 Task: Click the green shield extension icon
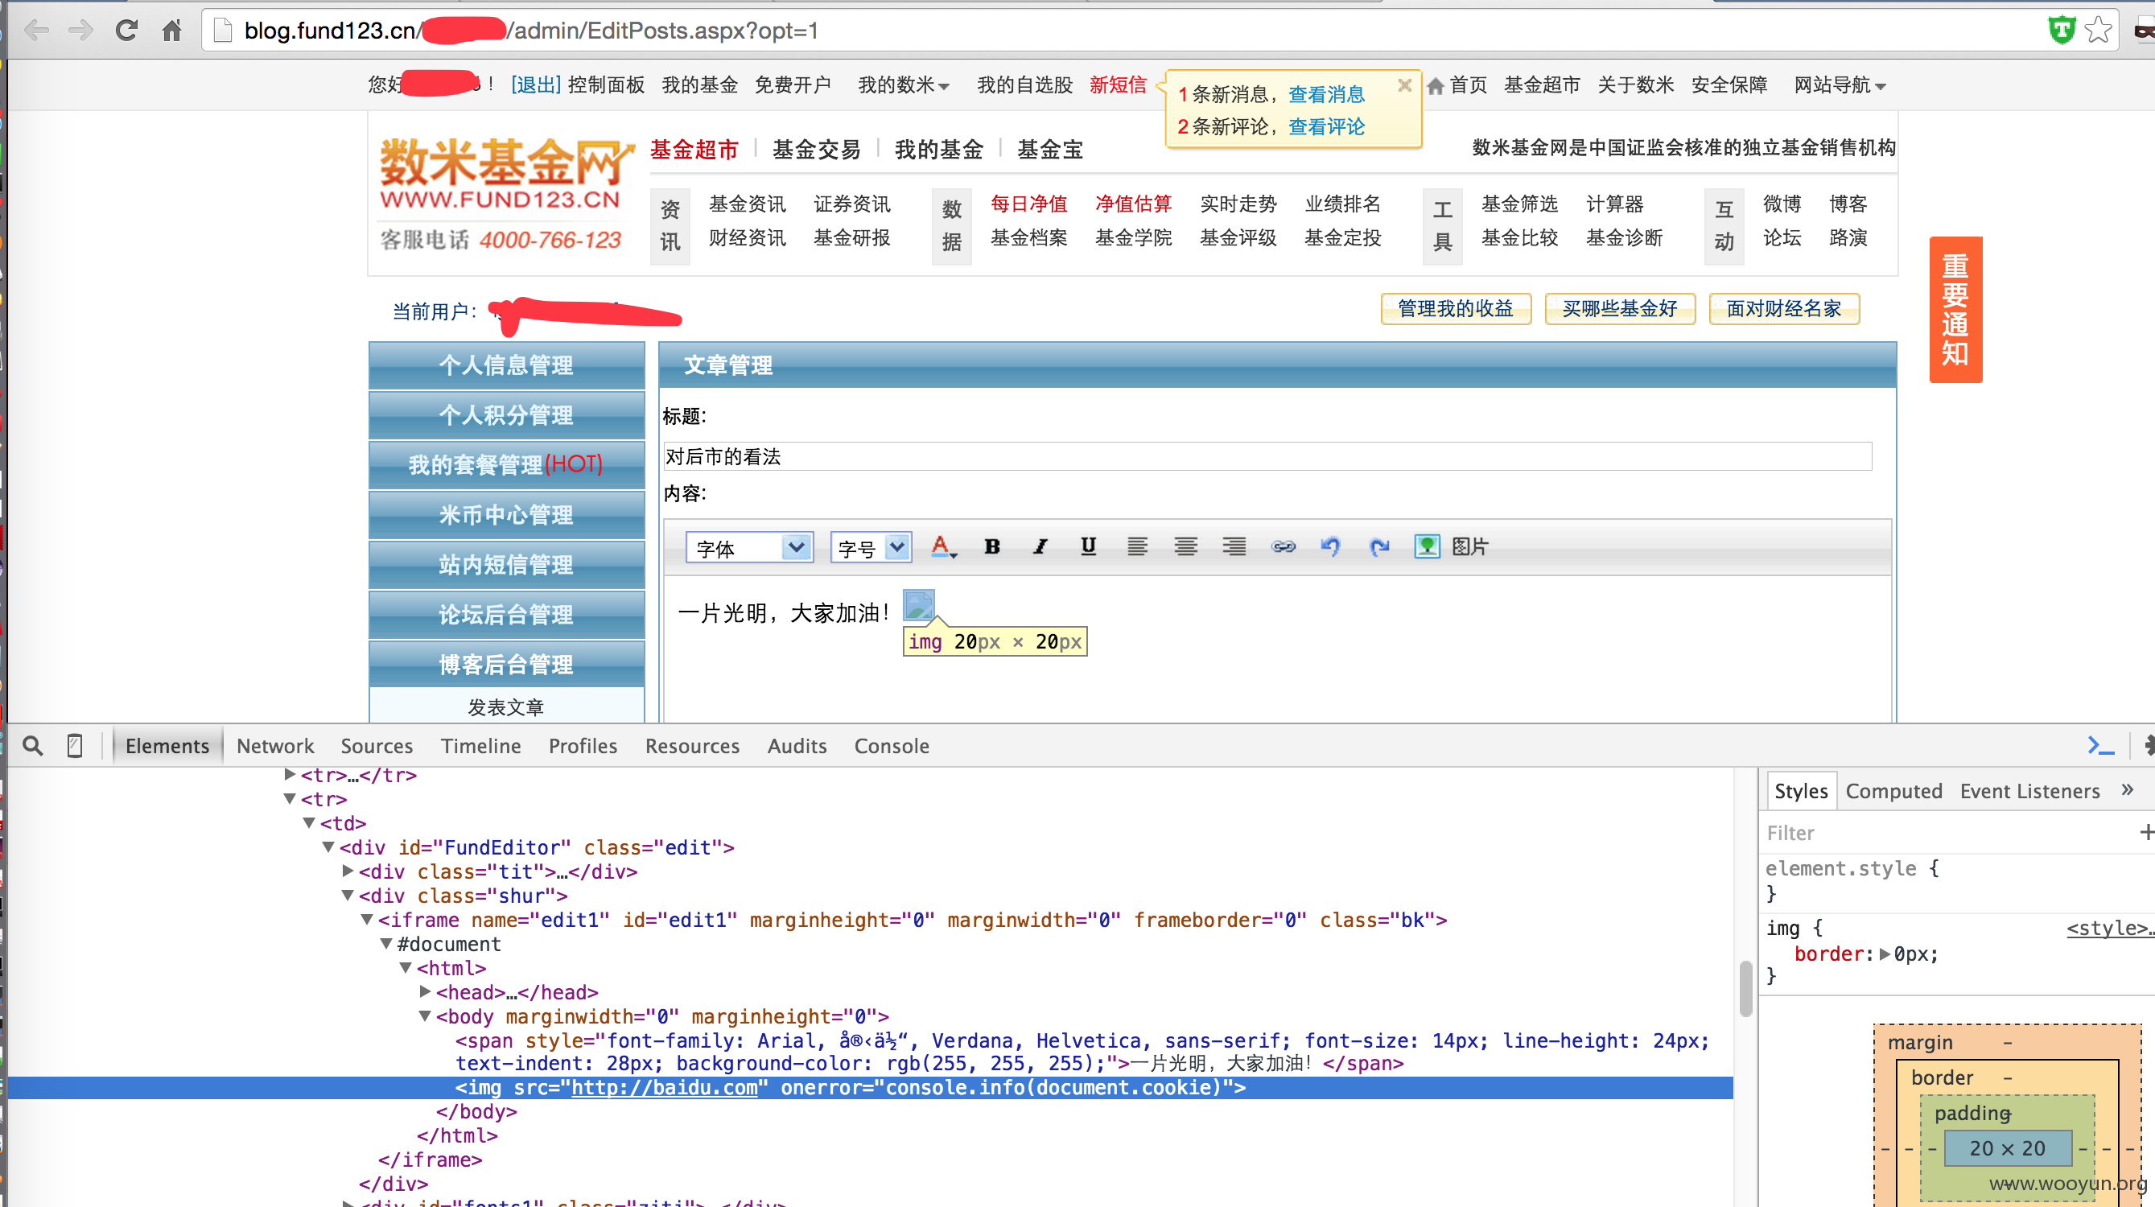point(2061,31)
